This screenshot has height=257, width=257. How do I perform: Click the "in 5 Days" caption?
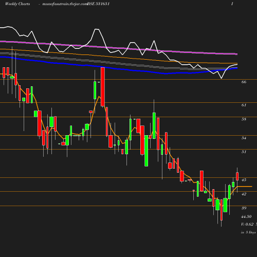pyautogui.click(x=248, y=232)
